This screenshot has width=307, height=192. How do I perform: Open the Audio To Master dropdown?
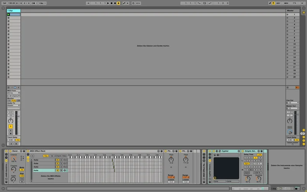(x=14, y=105)
